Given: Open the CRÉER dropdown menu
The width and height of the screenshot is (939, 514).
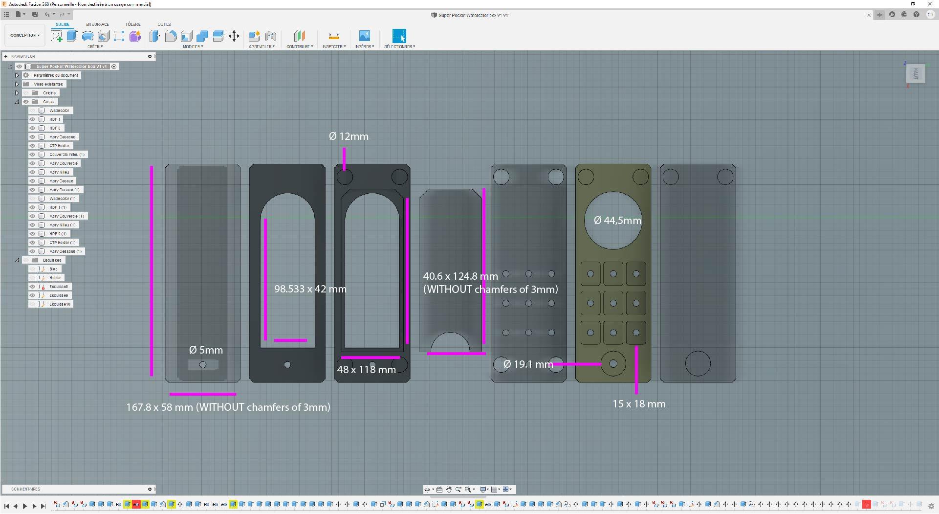Looking at the screenshot, I should [x=95, y=46].
